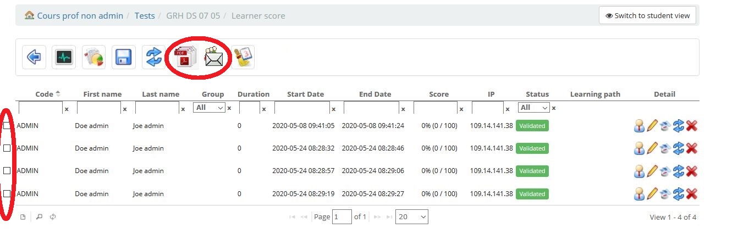
Task: Click the Last name column header
Action: pos(161,94)
